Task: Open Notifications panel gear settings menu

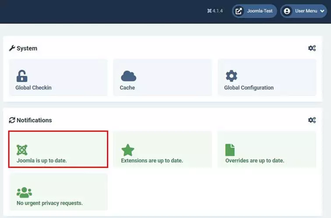Action: click(312, 120)
